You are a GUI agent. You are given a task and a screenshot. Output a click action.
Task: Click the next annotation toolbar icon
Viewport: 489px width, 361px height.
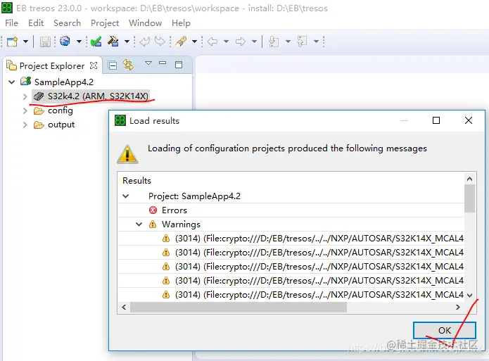click(x=274, y=42)
